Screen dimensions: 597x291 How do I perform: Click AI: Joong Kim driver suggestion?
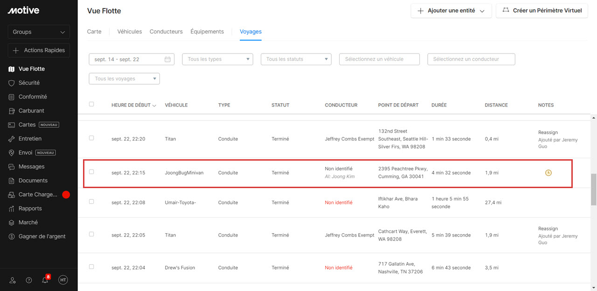pos(340,176)
